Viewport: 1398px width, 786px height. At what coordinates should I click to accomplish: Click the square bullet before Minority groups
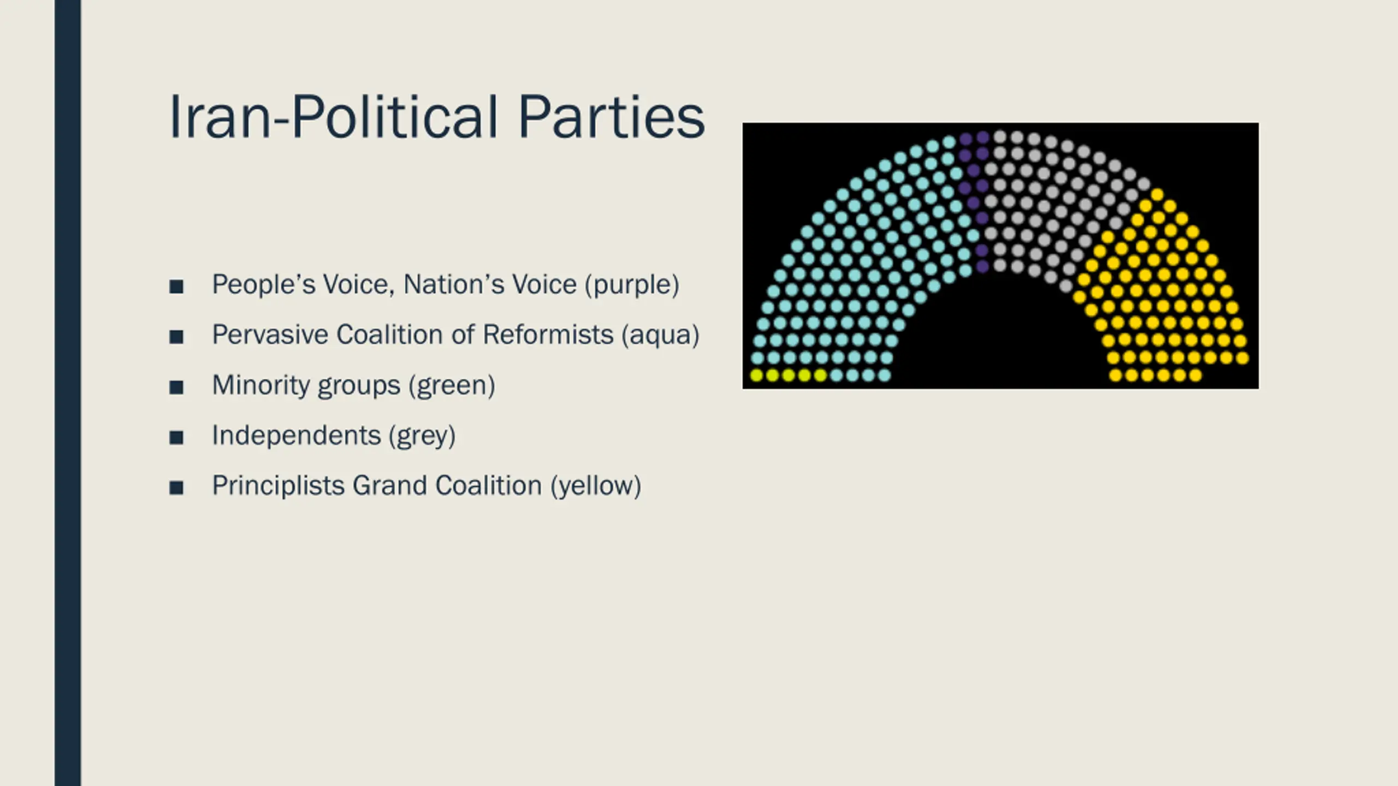[x=176, y=388]
